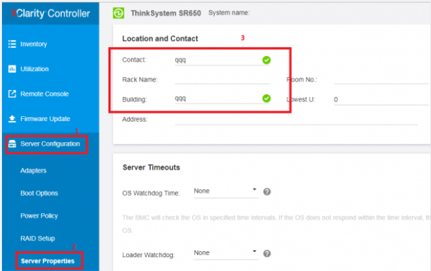This screenshot has height=271, width=431.
Task: Open the Inventory menu item
Action: click(x=33, y=45)
